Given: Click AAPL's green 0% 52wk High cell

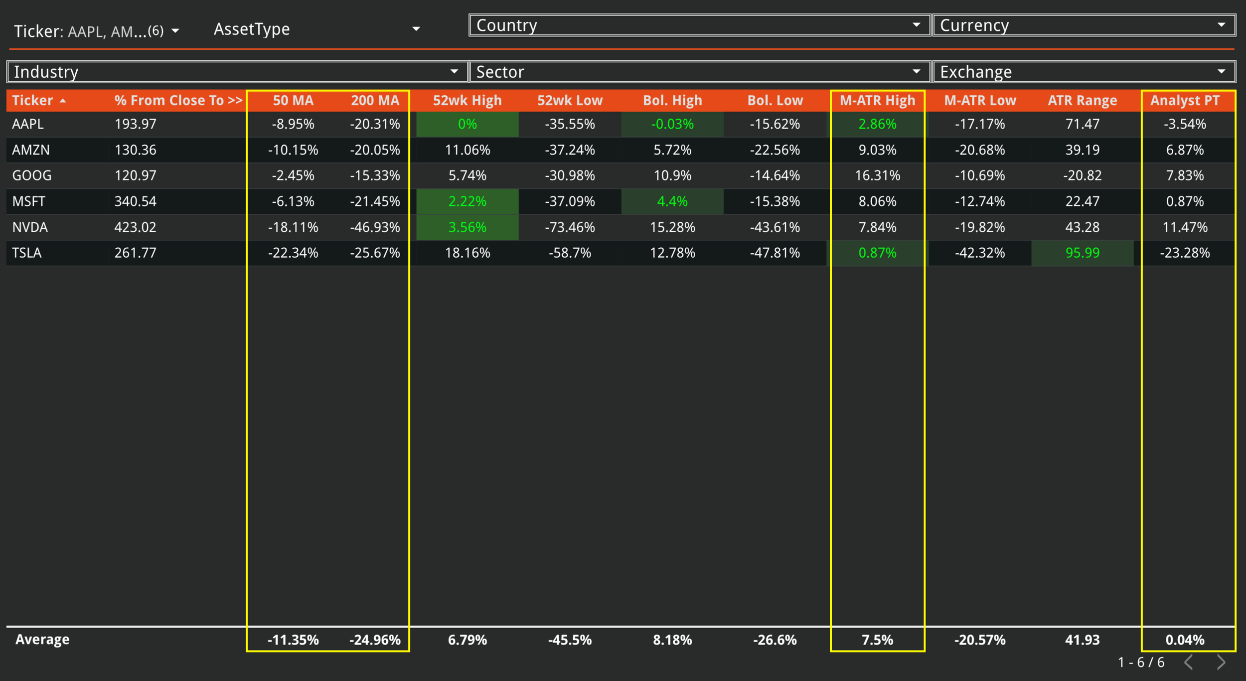Looking at the screenshot, I should tap(467, 124).
